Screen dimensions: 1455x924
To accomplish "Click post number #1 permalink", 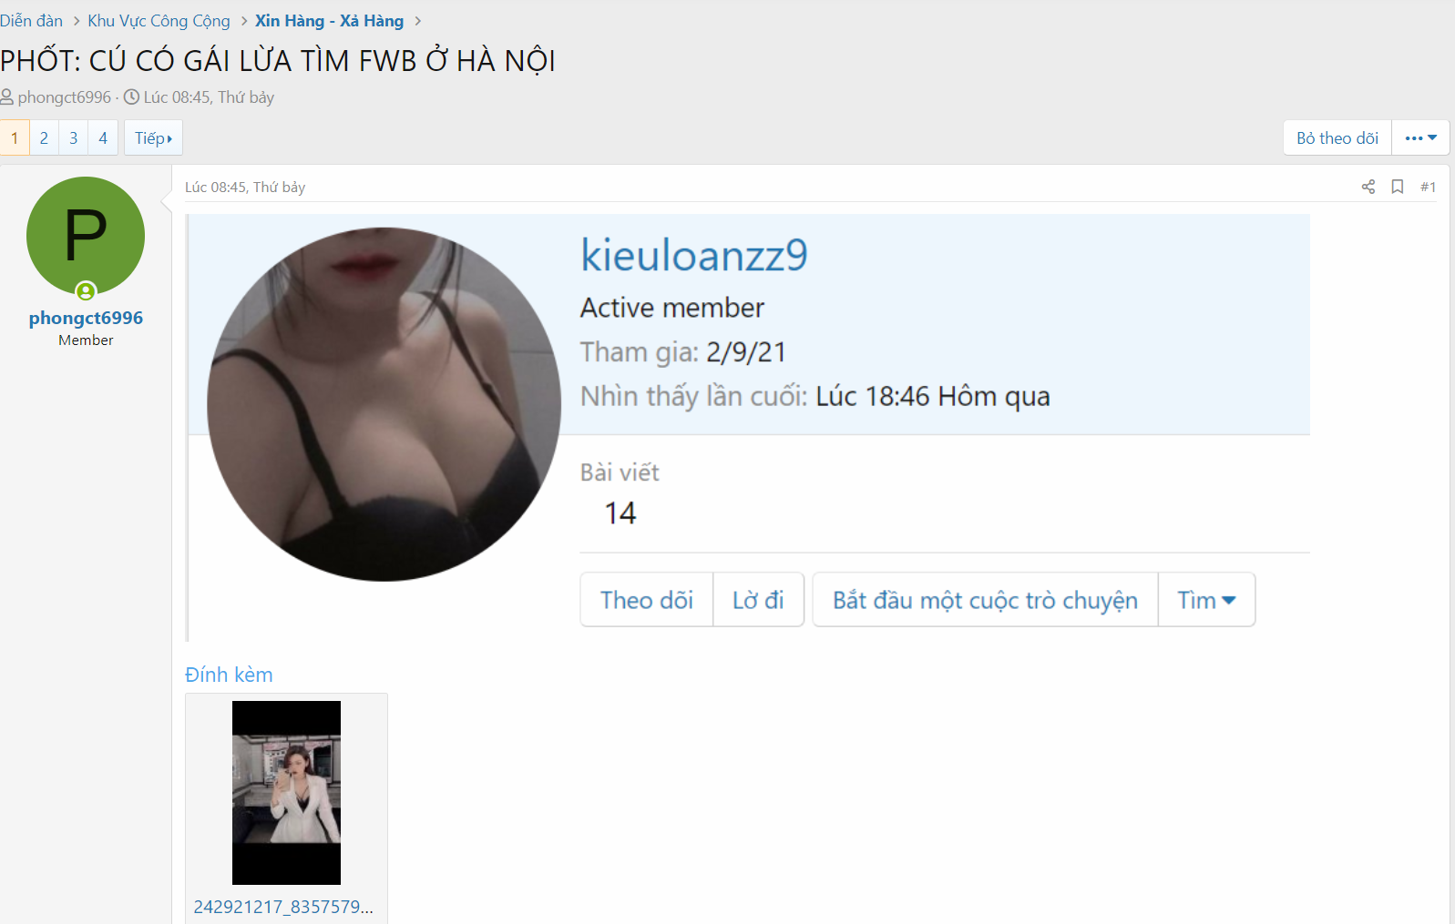I will click(x=1428, y=187).
